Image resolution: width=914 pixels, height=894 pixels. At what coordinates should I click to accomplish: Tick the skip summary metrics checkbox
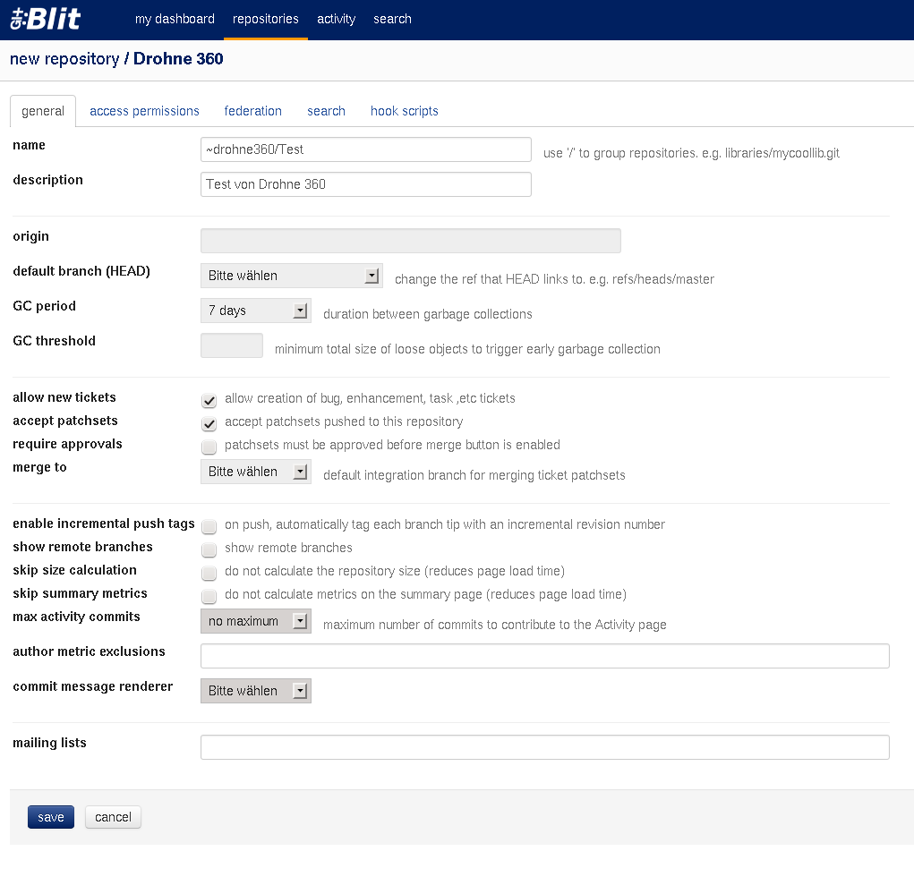click(x=209, y=596)
